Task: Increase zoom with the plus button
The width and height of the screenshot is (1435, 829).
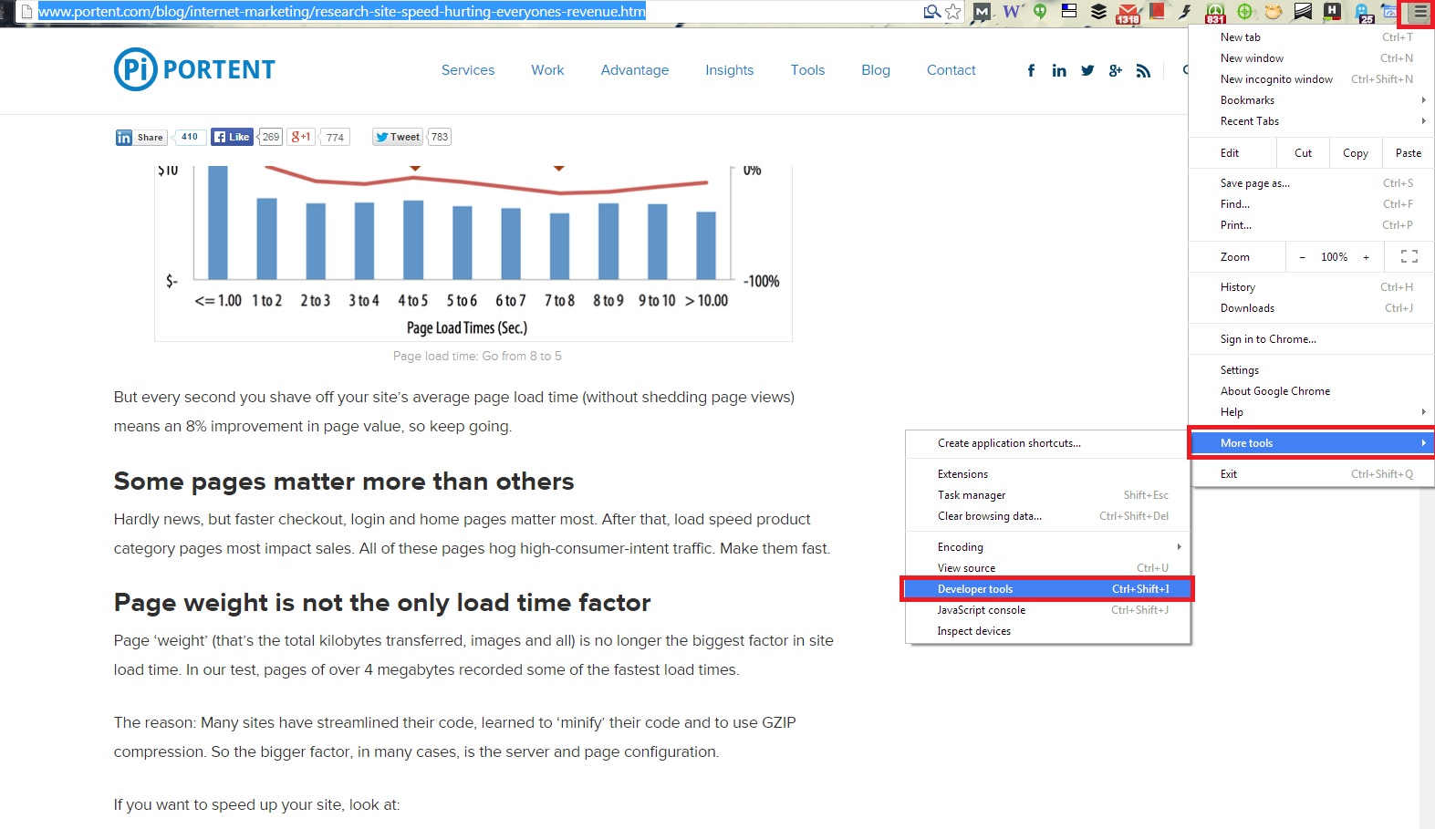Action: 1366,257
